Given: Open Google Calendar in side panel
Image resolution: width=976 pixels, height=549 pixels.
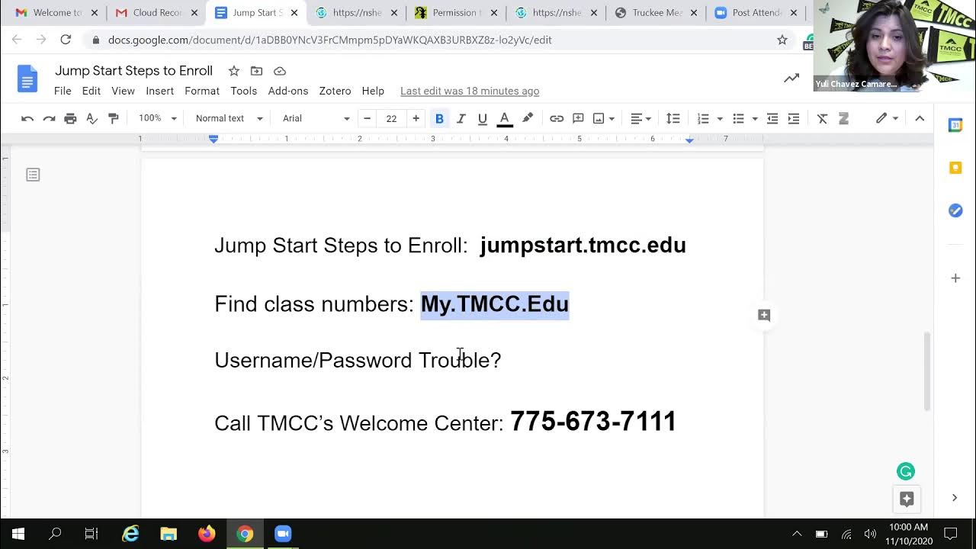Looking at the screenshot, I should [x=955, y=125].
